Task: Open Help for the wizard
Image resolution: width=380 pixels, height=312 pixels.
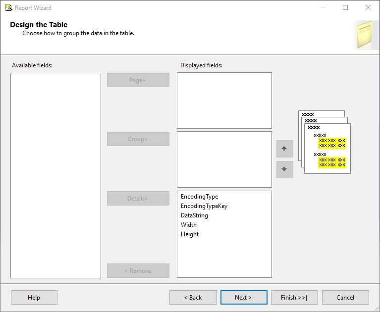Action: click(x=34, y=297)
